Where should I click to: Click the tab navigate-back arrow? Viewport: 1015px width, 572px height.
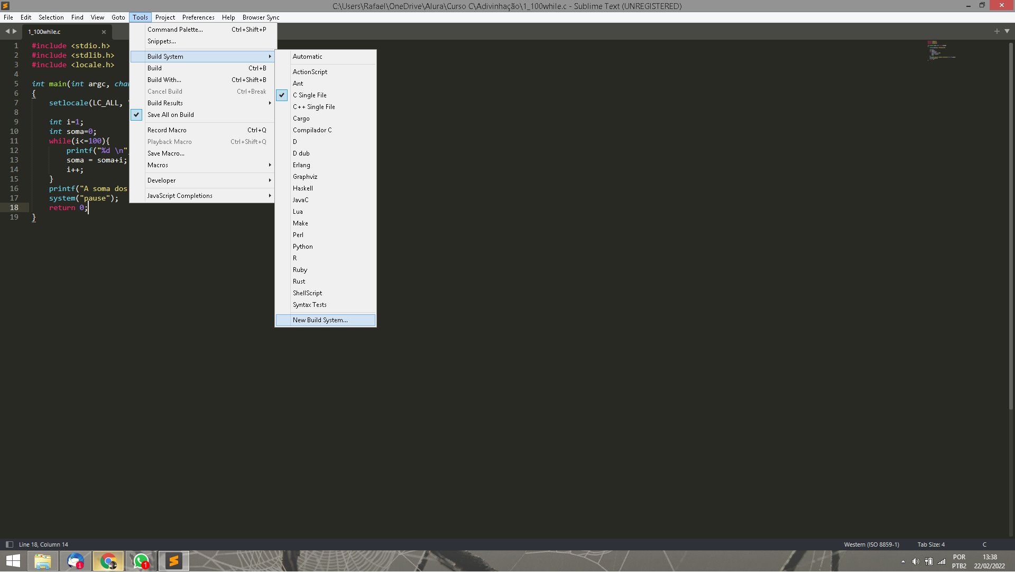7,31
